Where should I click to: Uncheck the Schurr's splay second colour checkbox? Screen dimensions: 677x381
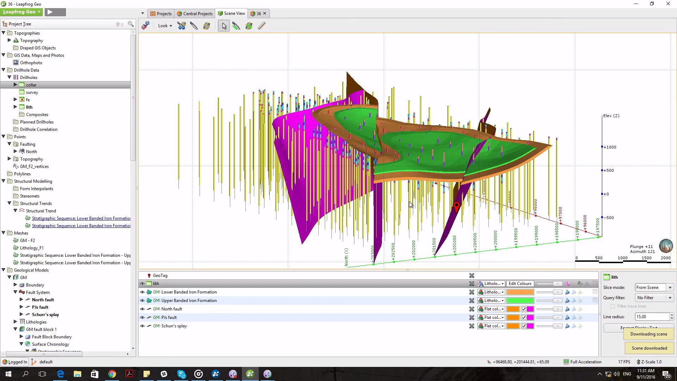524,326
